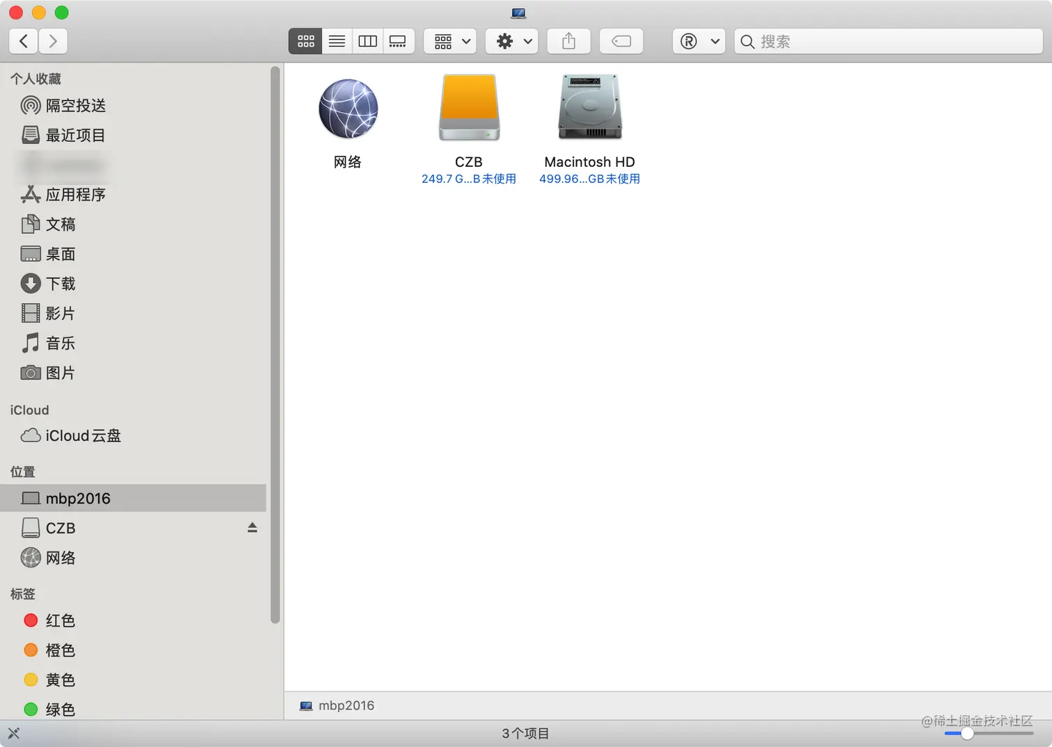Click the computer proxy icon in the title bar
This screenshot has height=747, width=1052.
(518, 13)
